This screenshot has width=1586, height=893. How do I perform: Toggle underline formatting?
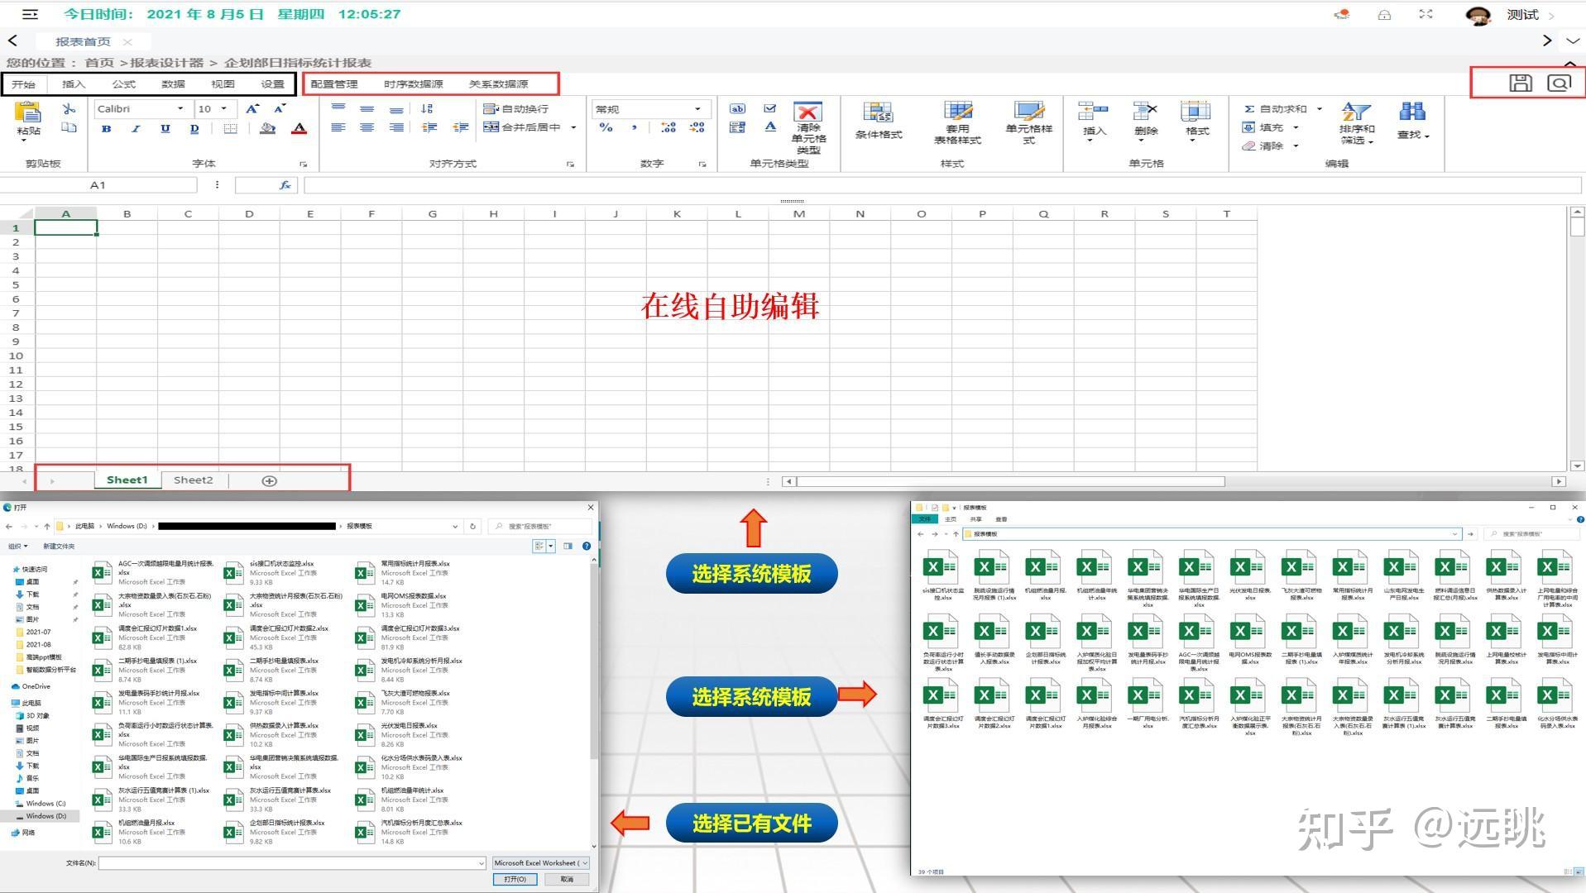click(165, 129)
